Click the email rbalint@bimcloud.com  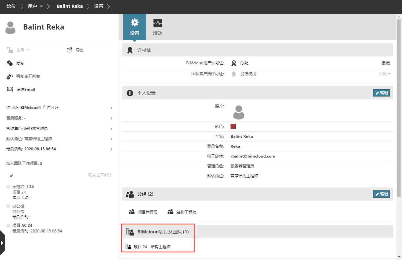253,156
